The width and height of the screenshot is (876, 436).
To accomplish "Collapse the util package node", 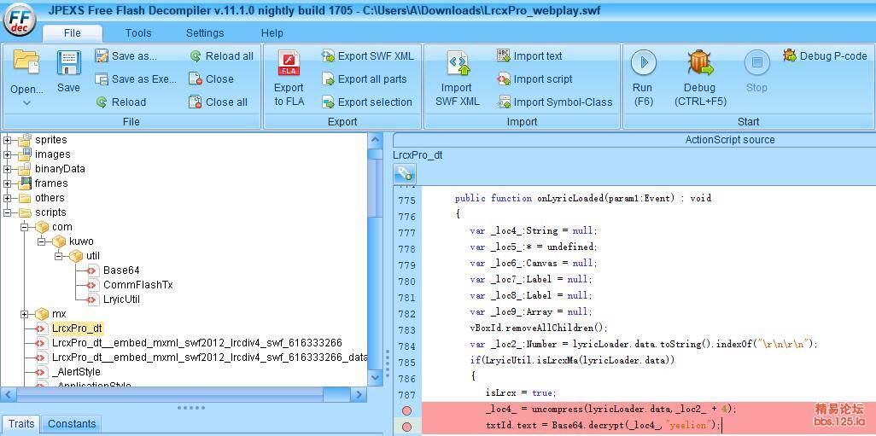I will 58,256.
